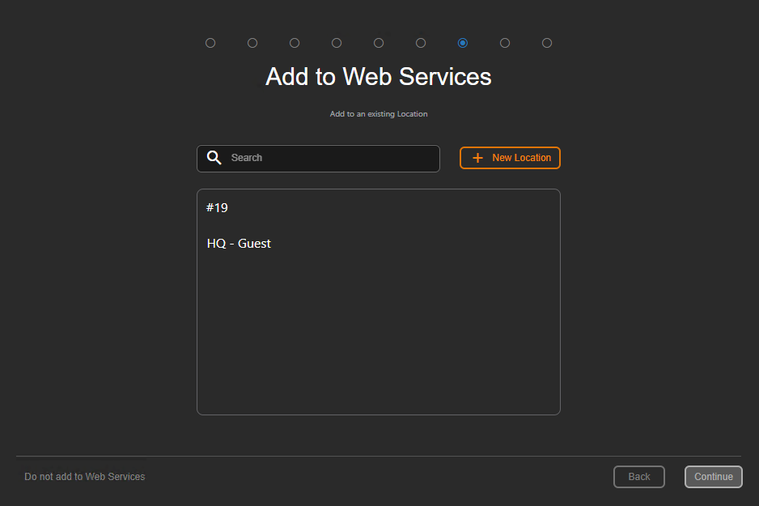Click the Search locations field

click(318, 159)
